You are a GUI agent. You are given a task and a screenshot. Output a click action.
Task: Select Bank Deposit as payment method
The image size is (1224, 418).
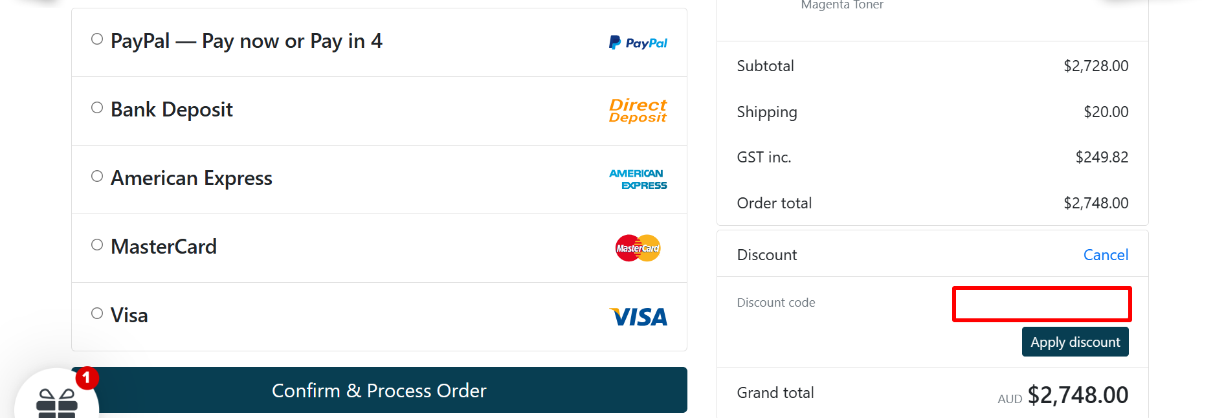[97, 107]
